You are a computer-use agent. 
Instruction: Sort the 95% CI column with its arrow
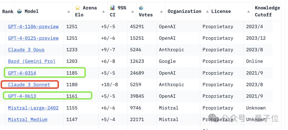(133, 11)
